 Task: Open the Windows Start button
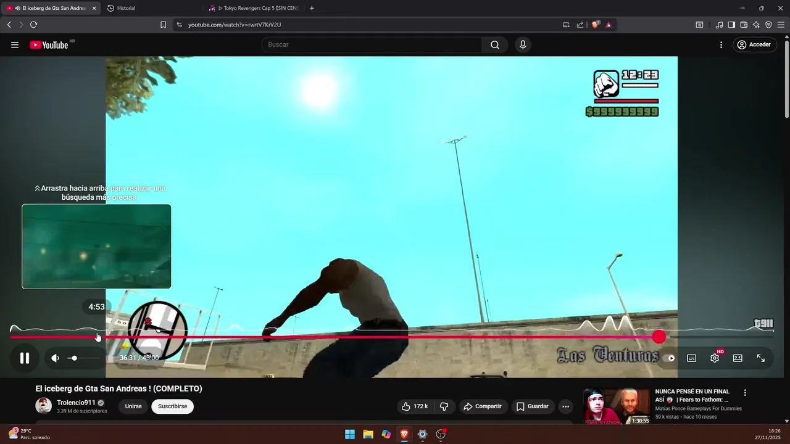click(350, 434)
